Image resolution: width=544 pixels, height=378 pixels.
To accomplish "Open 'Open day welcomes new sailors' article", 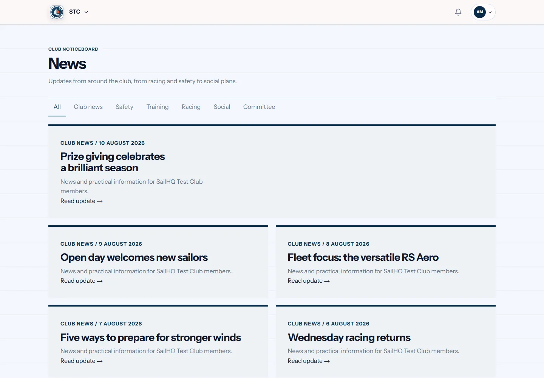I will coord(134,257).
